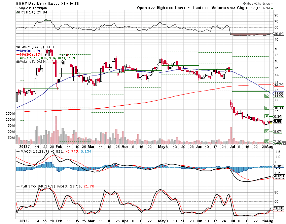
Task: Click the 70 level on the RSI axis
Action: 277,21
